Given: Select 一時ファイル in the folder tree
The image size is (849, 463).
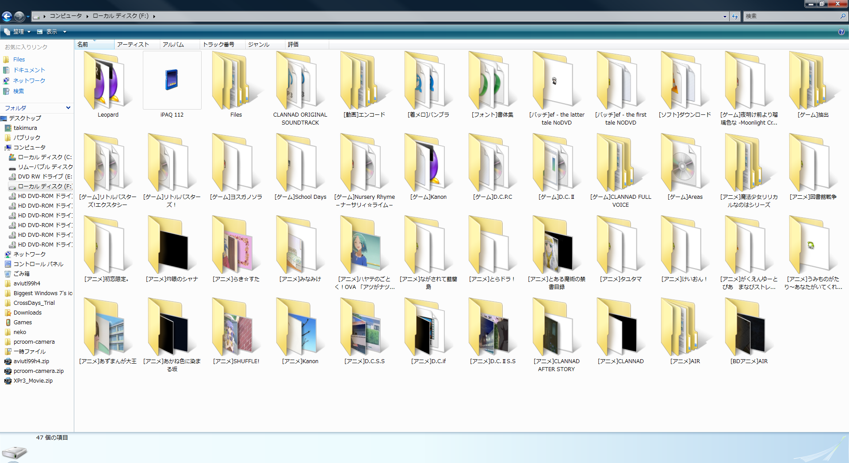Looking at the screenshot, I should pos(29,352).
